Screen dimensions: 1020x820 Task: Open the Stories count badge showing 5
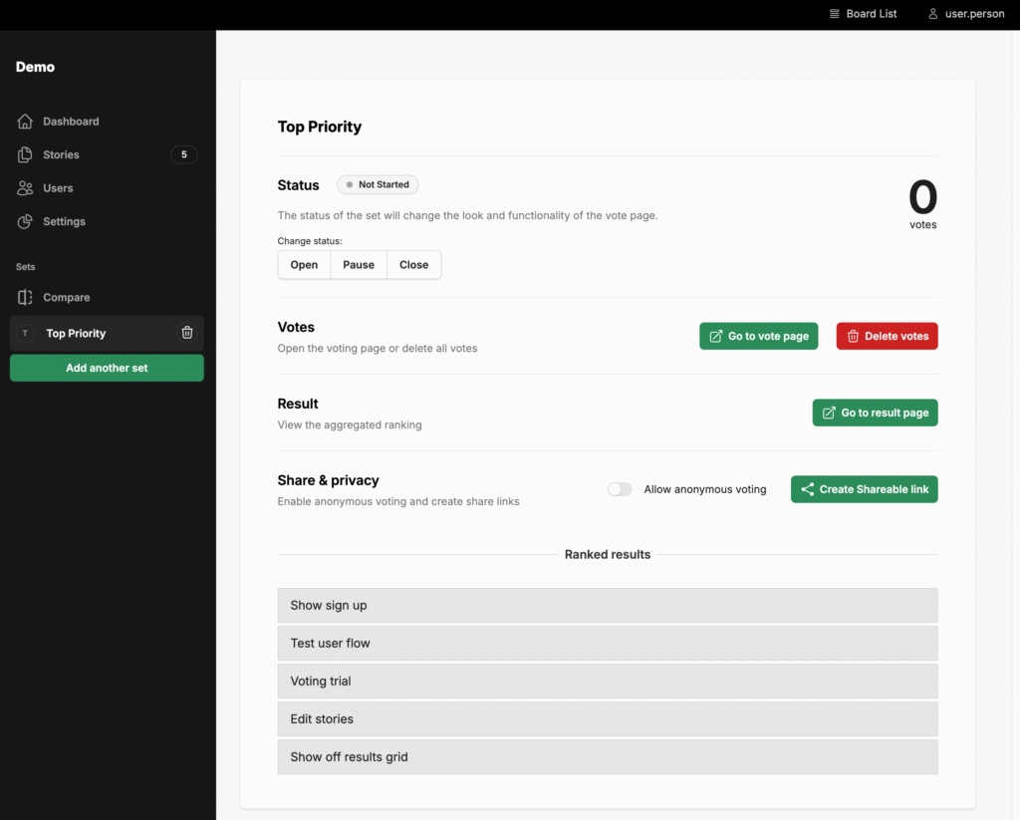(183, 154)
